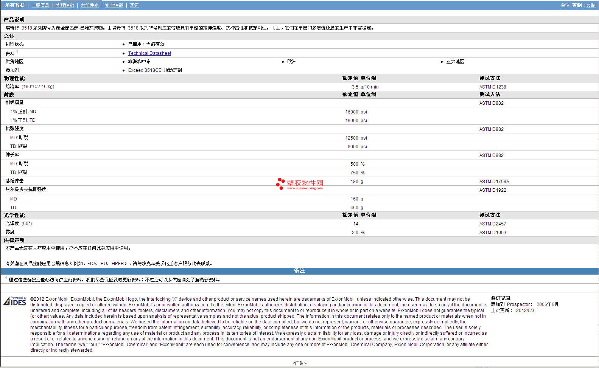This screenshot has height=368, width=599.
Task: Select the 总体 section header
Action: coord(9,36)
